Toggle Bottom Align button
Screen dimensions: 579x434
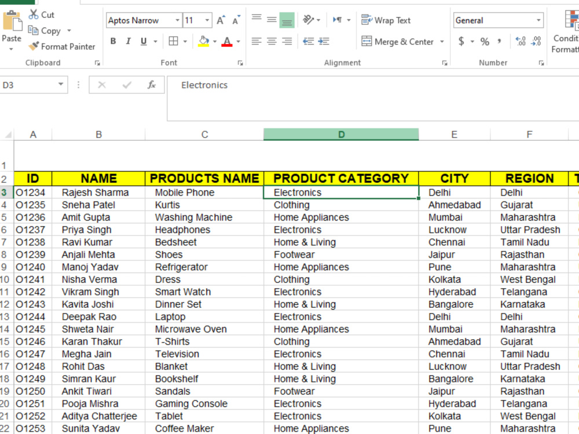287,20
